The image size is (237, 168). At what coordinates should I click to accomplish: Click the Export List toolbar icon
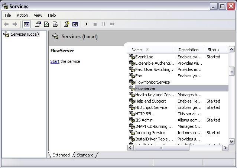[55, 24]
